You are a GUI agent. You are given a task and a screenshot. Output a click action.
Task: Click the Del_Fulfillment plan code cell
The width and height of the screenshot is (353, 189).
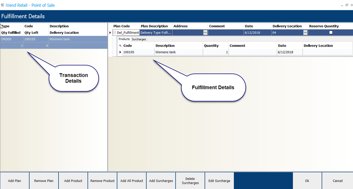[x=128, y=33]
